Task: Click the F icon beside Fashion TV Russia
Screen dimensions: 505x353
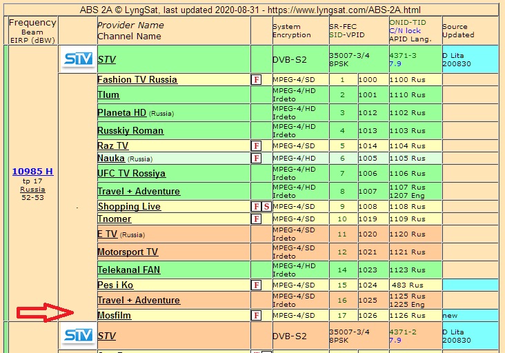Action: (x=256, y=79)
